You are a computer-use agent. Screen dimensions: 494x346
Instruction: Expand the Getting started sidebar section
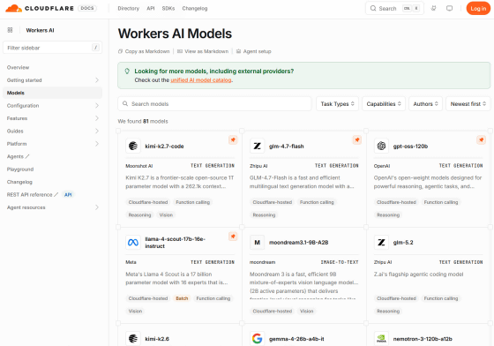tap(97, 80)
